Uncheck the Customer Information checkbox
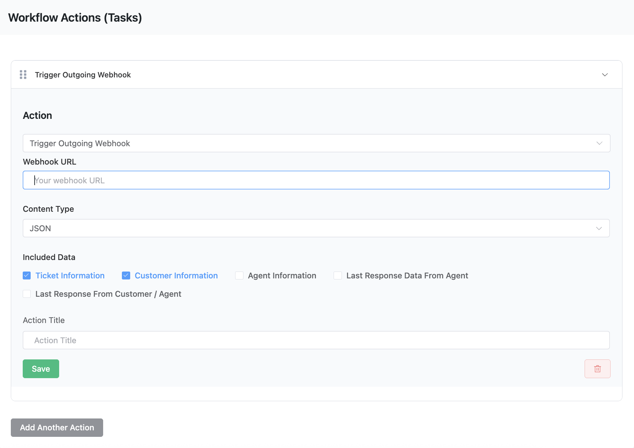634x448 pixels. [126, 275]
